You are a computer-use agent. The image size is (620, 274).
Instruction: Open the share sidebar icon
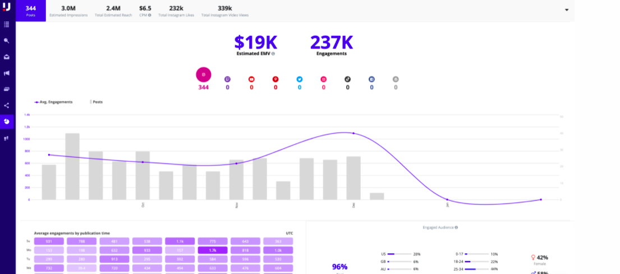(x=6, y=105)
